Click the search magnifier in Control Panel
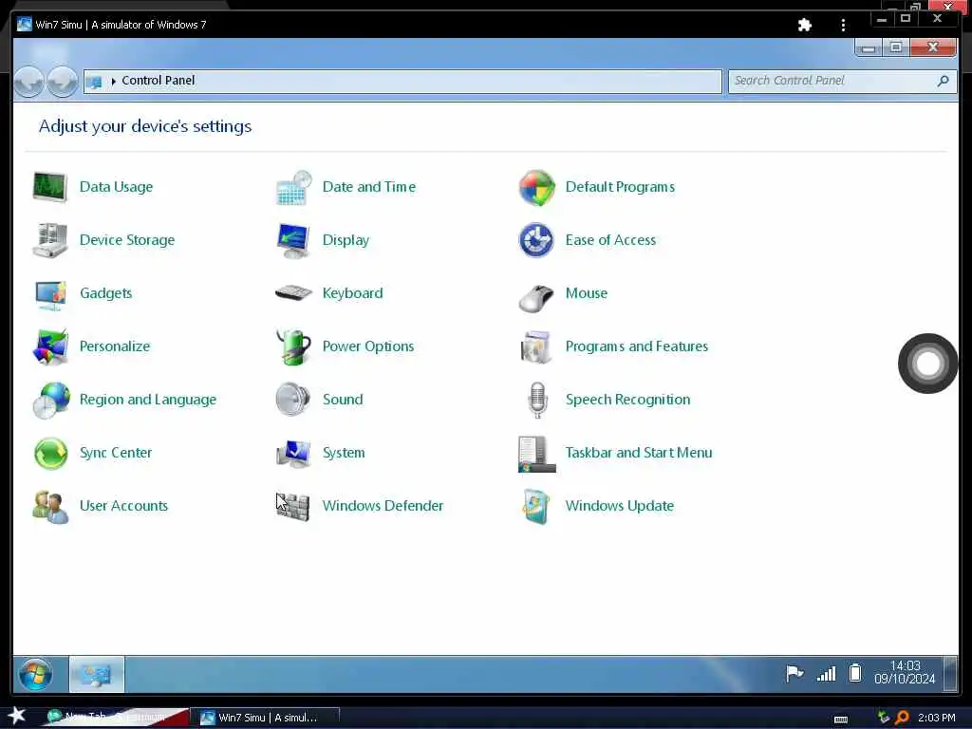 pyautogui.click(x=943, y=81)
